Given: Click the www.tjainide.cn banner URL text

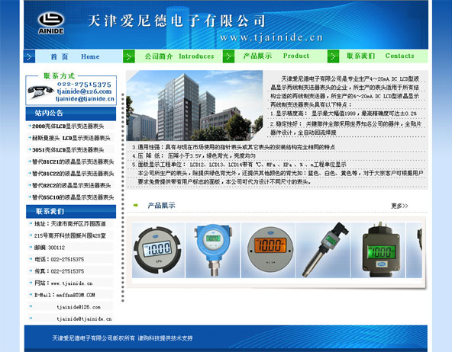Looking at the screenshot, I should coord(272,37).
